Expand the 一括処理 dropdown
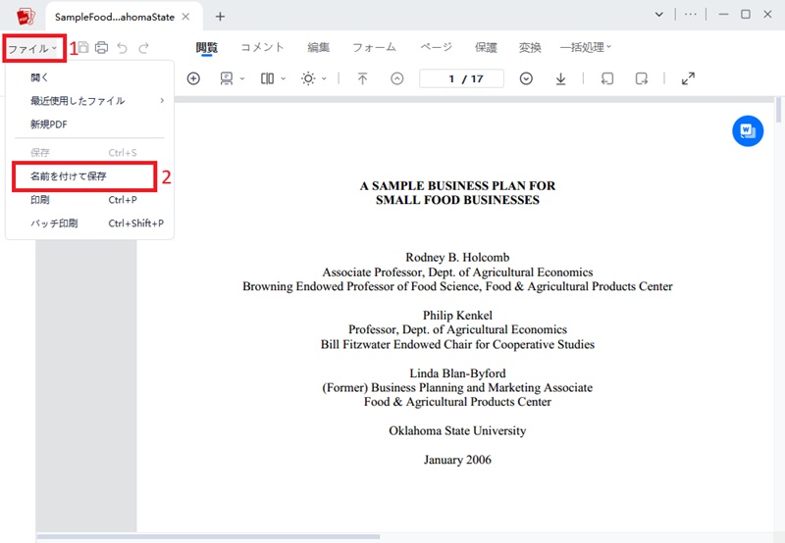This screenshot has width=785, height=543. tap(585, 47)
